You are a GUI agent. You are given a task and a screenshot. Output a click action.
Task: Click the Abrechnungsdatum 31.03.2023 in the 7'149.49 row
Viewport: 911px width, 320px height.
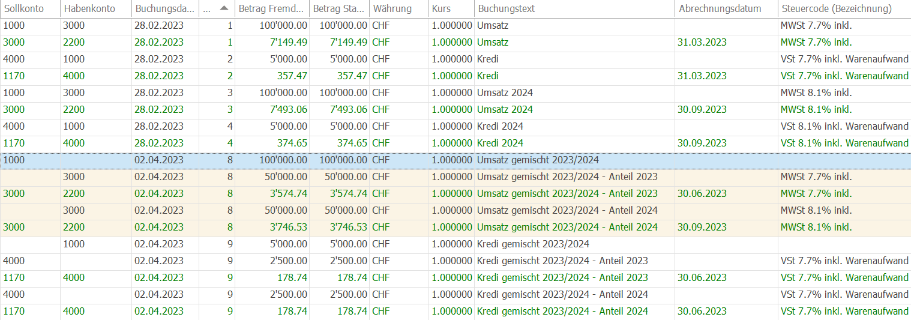pos(702,42)
